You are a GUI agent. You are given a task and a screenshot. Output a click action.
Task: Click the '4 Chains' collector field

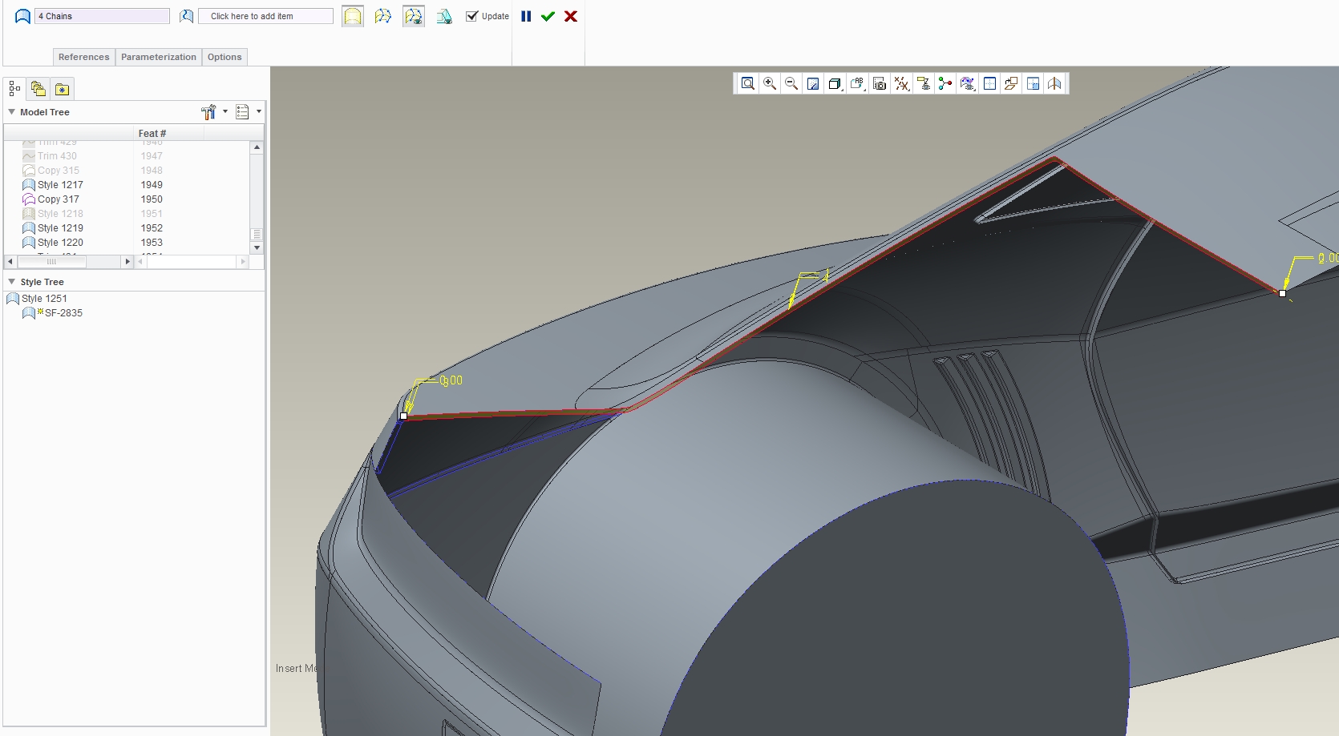click(103, 16)
